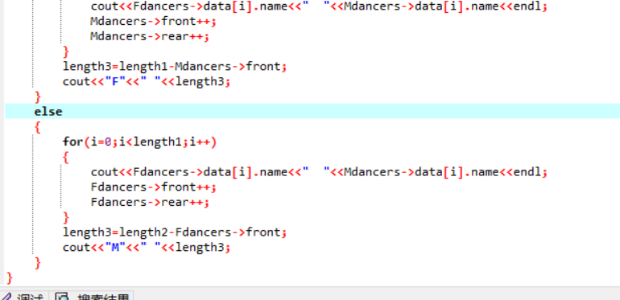Viewport: 620px width, 300px height.
Task: Click the cout line just above Fdancers->front++
Action: click(x=319, y=172)
